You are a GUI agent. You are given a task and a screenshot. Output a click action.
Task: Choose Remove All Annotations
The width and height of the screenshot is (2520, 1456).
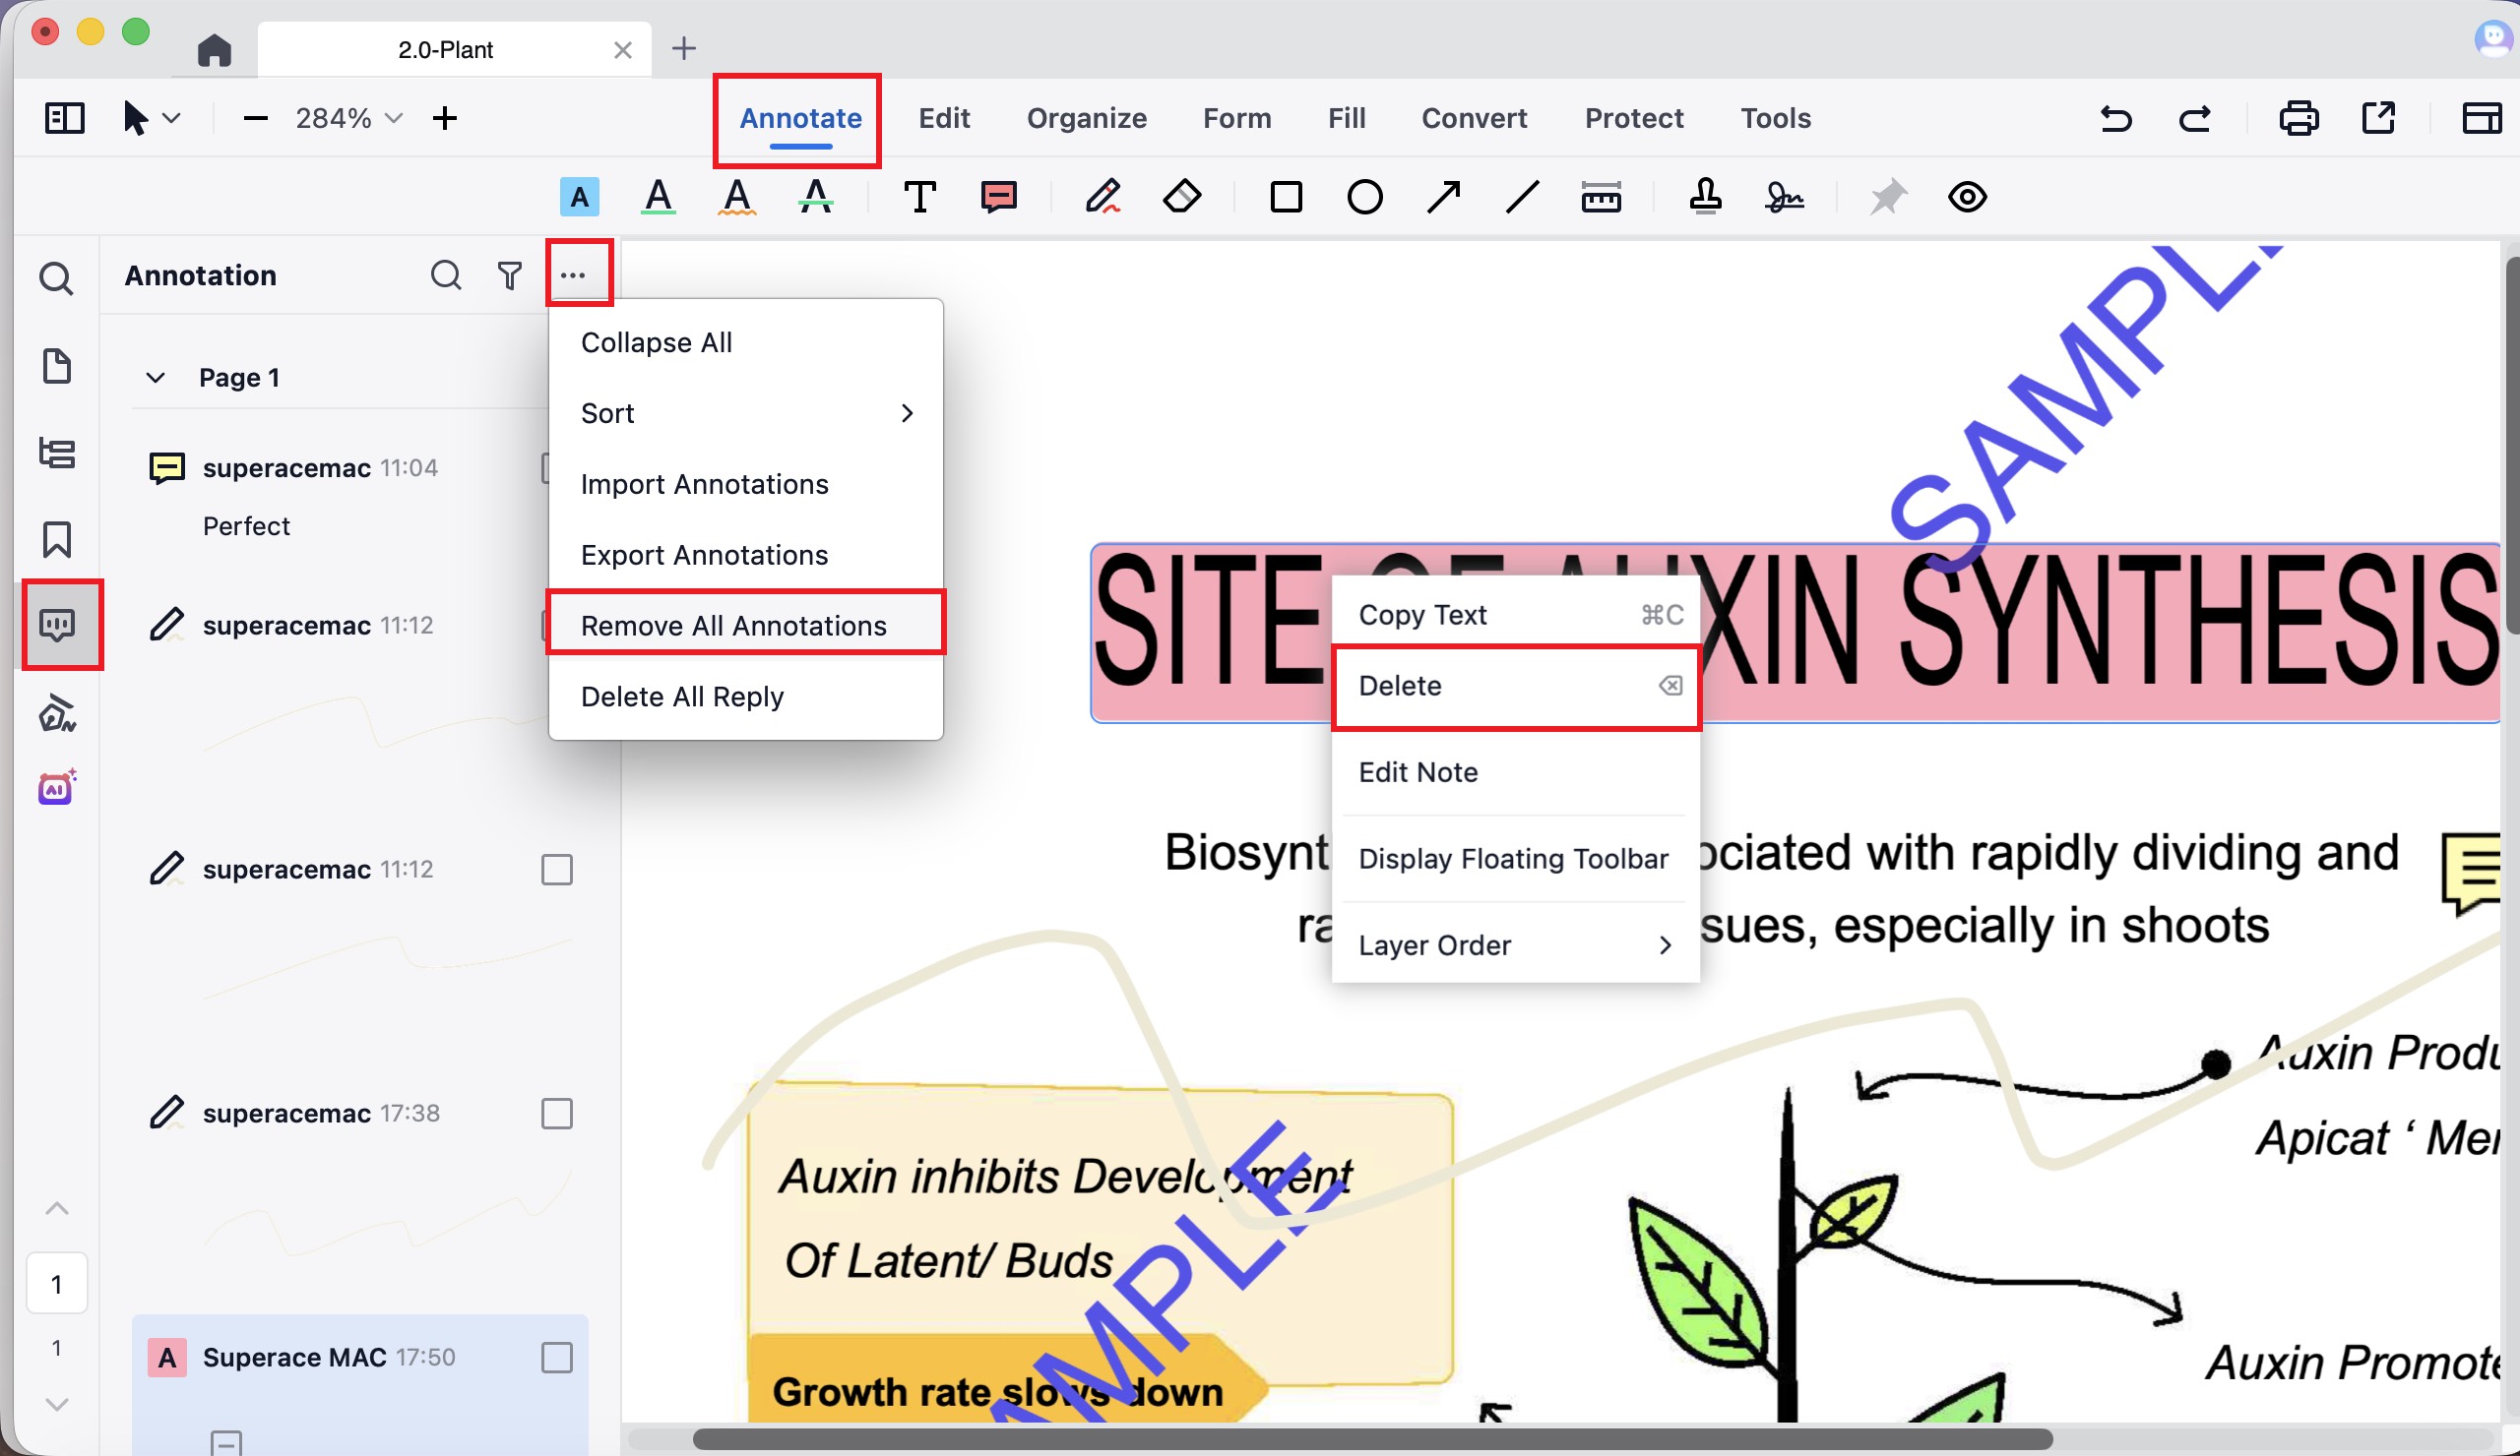click(x=746, y=625)
